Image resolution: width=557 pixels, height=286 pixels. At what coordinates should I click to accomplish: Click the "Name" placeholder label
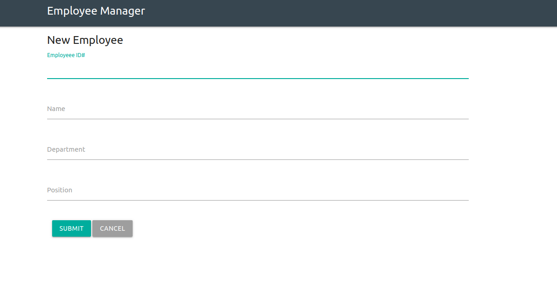point(56,109)
